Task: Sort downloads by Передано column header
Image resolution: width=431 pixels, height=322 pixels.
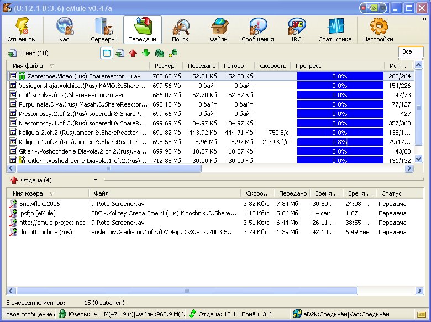Action: [x=201, y=66]
